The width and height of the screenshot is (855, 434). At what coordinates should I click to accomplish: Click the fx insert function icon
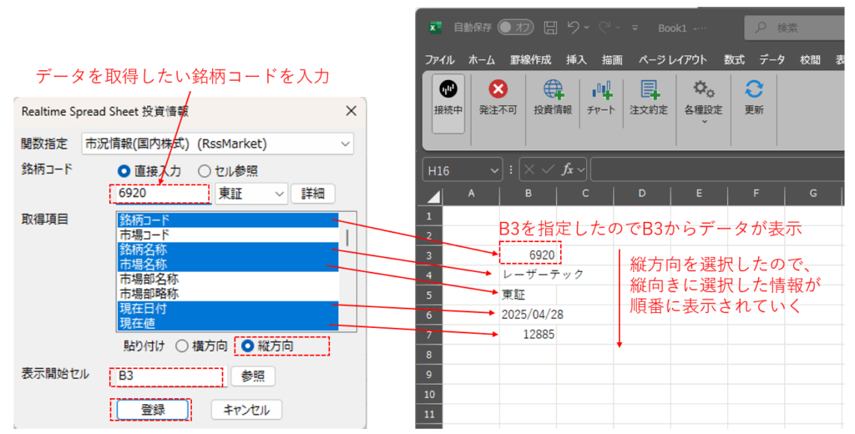click(568, 170)
